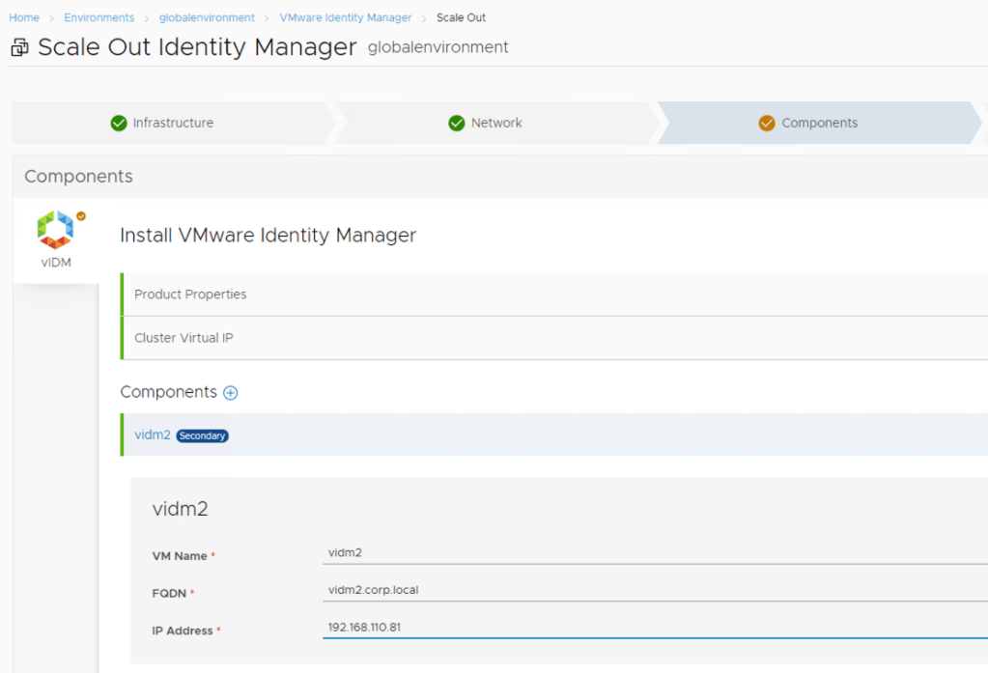The width and height of the screenshot is (988, 673).
Task: Click the Secondary badge on vidm2
Action: (x=202, y=435)
